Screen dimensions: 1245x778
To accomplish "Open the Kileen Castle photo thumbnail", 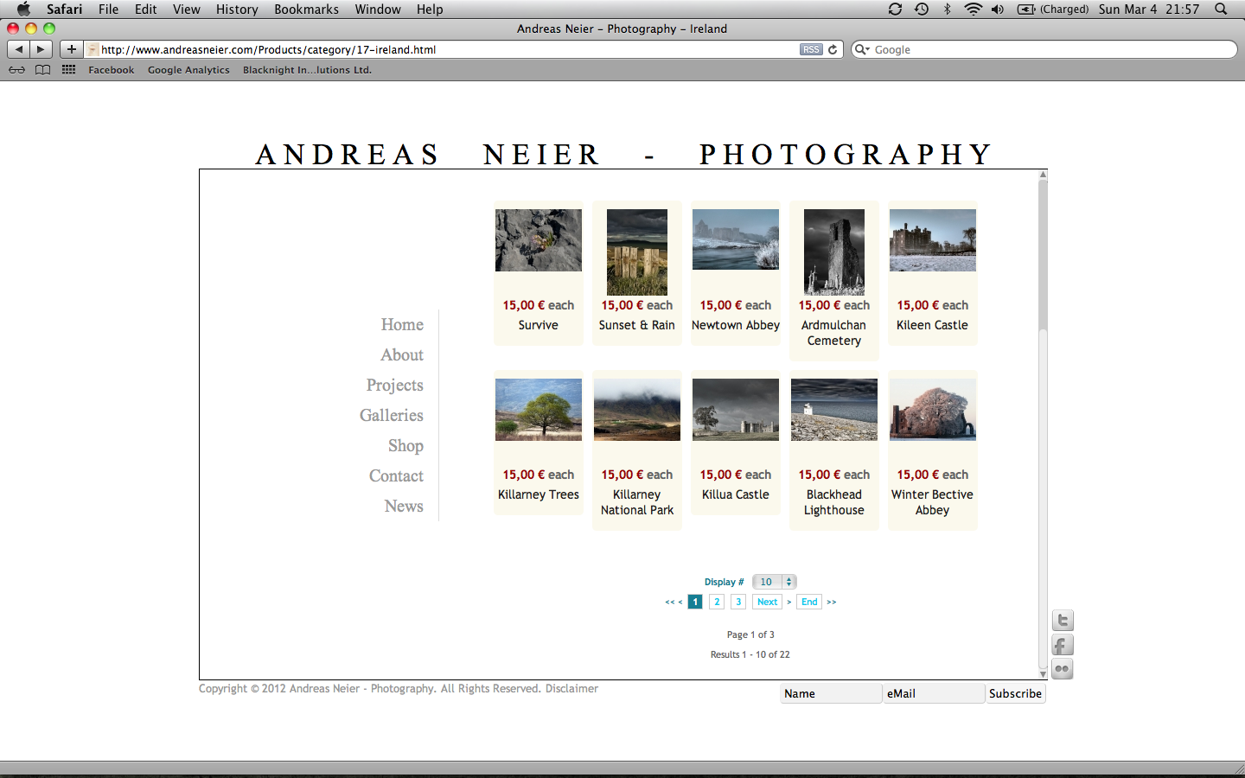I will [x=933, y=240].
